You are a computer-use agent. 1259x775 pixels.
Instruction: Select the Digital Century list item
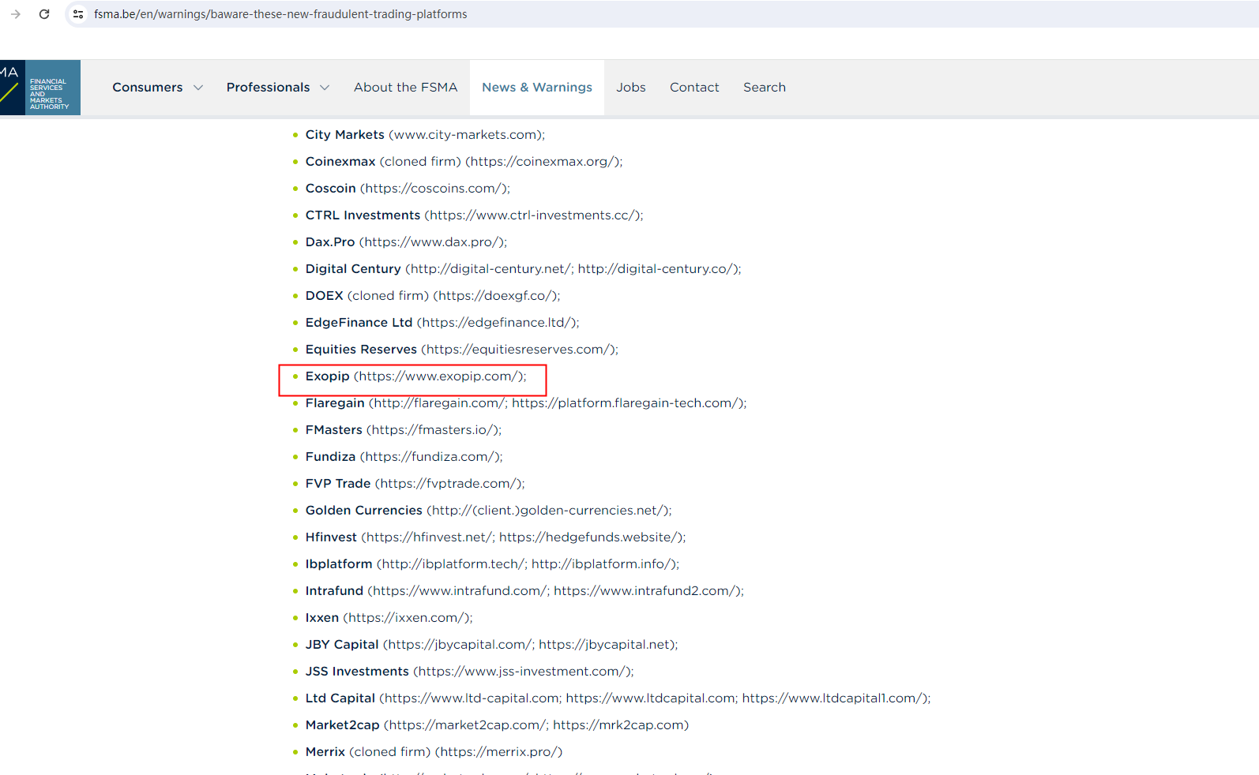tap(522, 269)
